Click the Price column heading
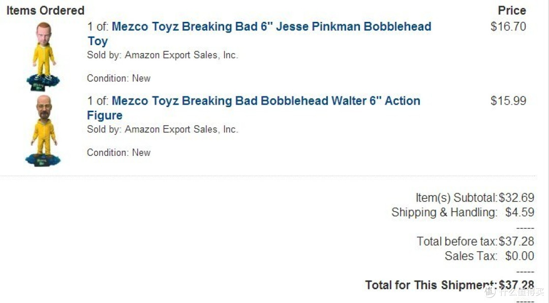 point(512,11)
